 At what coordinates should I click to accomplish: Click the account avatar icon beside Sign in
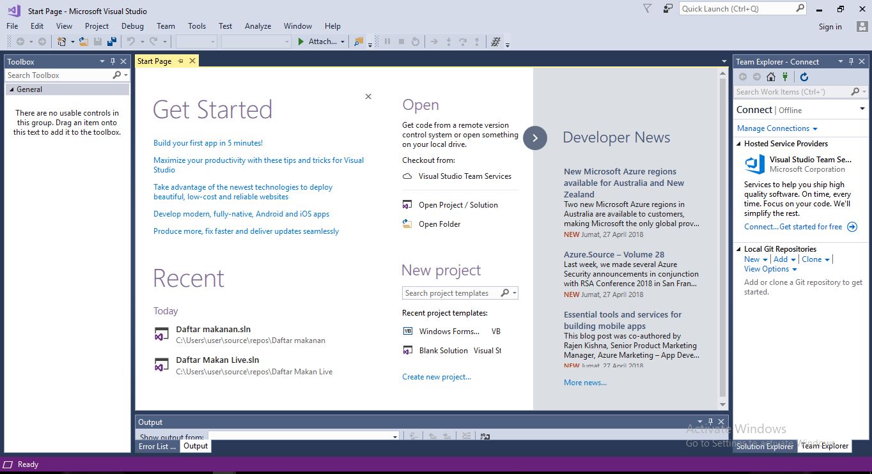pyautogui.click(x=862, y=26)
